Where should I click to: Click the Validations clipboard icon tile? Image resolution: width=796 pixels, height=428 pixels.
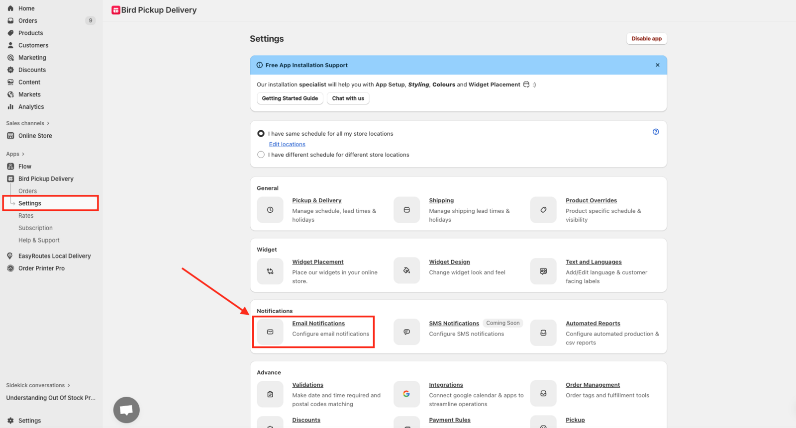click(270, 394)
